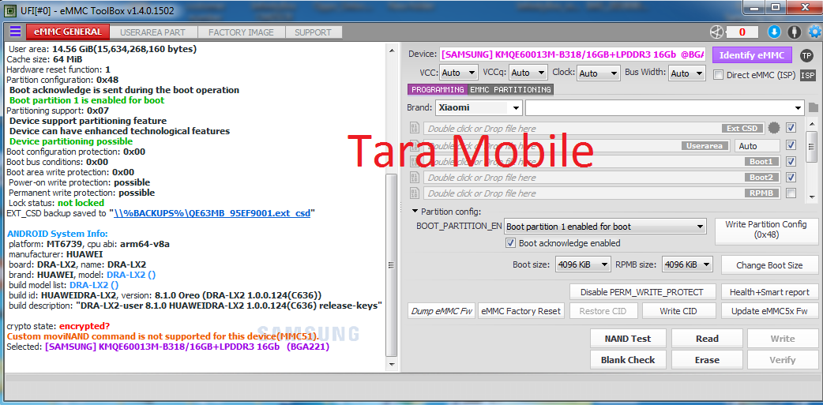This screenshot has width=823, height=405.
Task: Click the red 0 counter field
Action: 742,32
